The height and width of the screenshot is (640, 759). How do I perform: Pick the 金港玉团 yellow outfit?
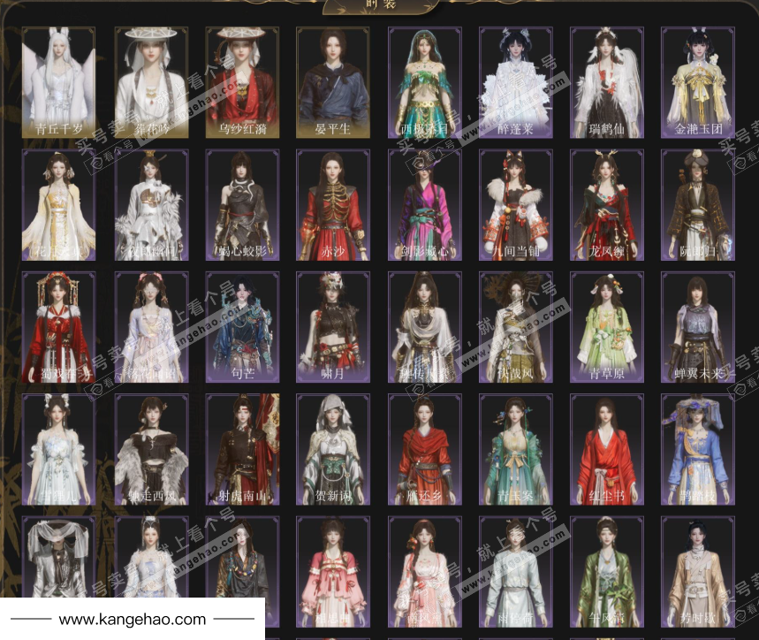[x=698, y=82]
